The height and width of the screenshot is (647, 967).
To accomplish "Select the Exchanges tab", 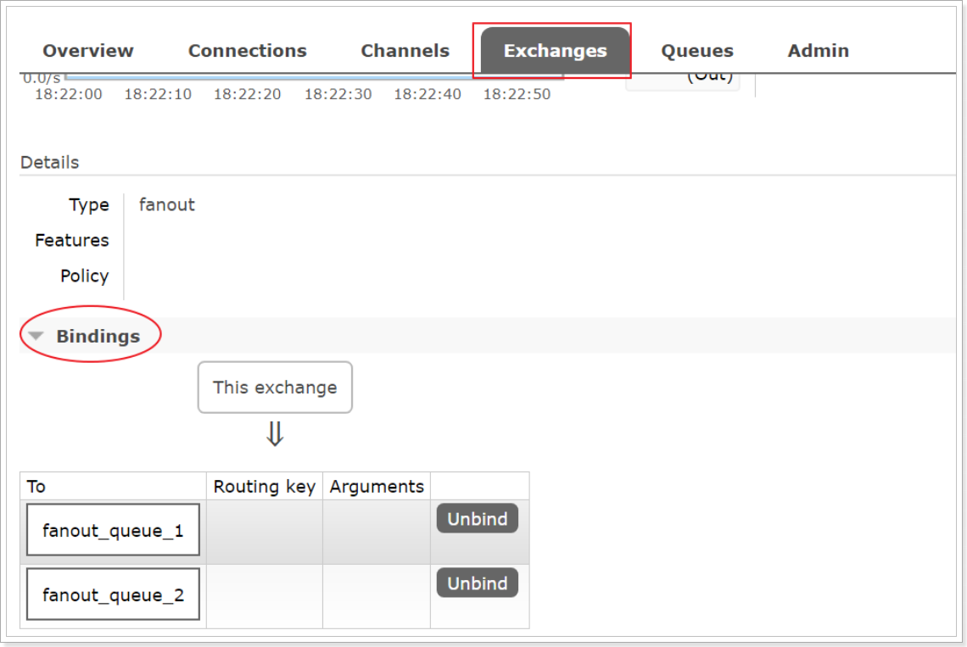I will tap(555, 51).
